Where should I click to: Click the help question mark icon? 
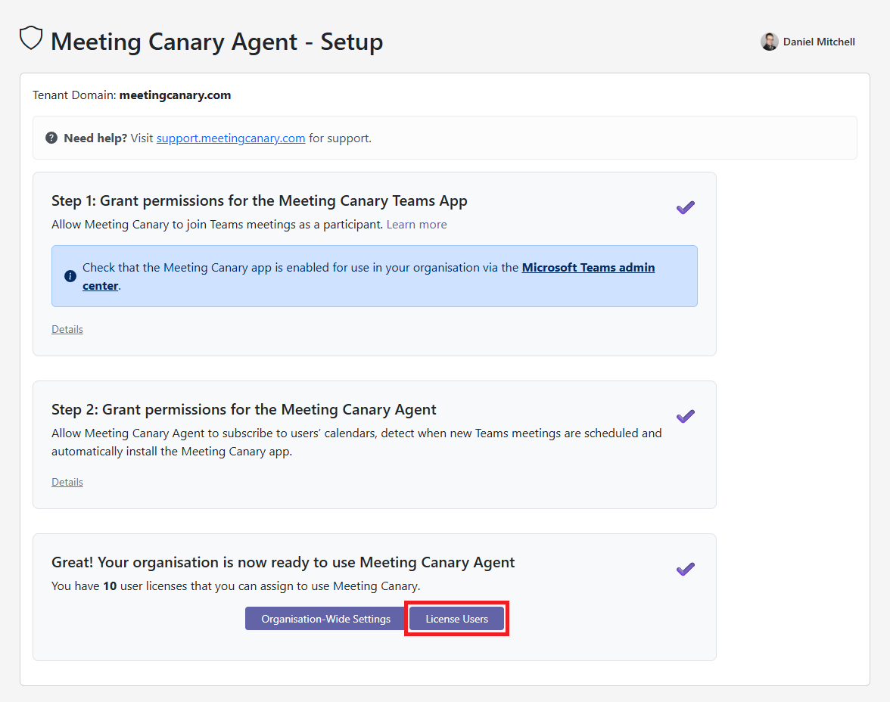(51, 138)
